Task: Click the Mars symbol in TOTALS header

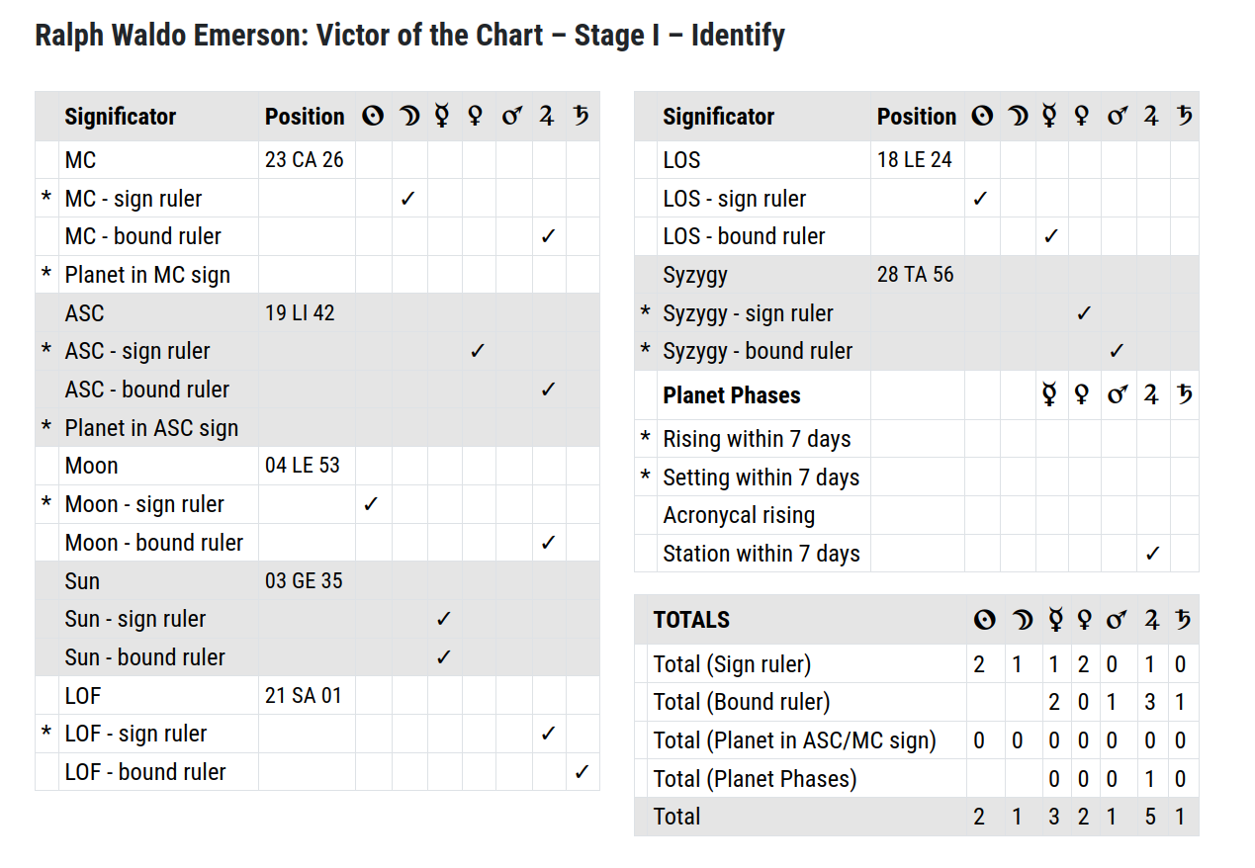Action: (x=1117, y=620)
